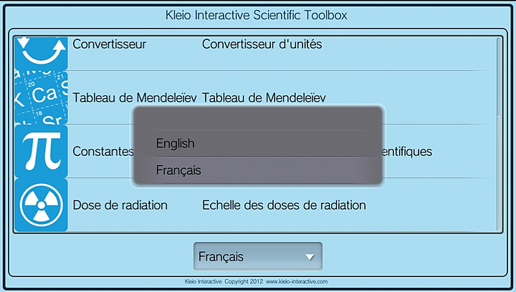
Task: Click the Kleio Interactive Scientific Toolbox title
Action: click(258, 15)
